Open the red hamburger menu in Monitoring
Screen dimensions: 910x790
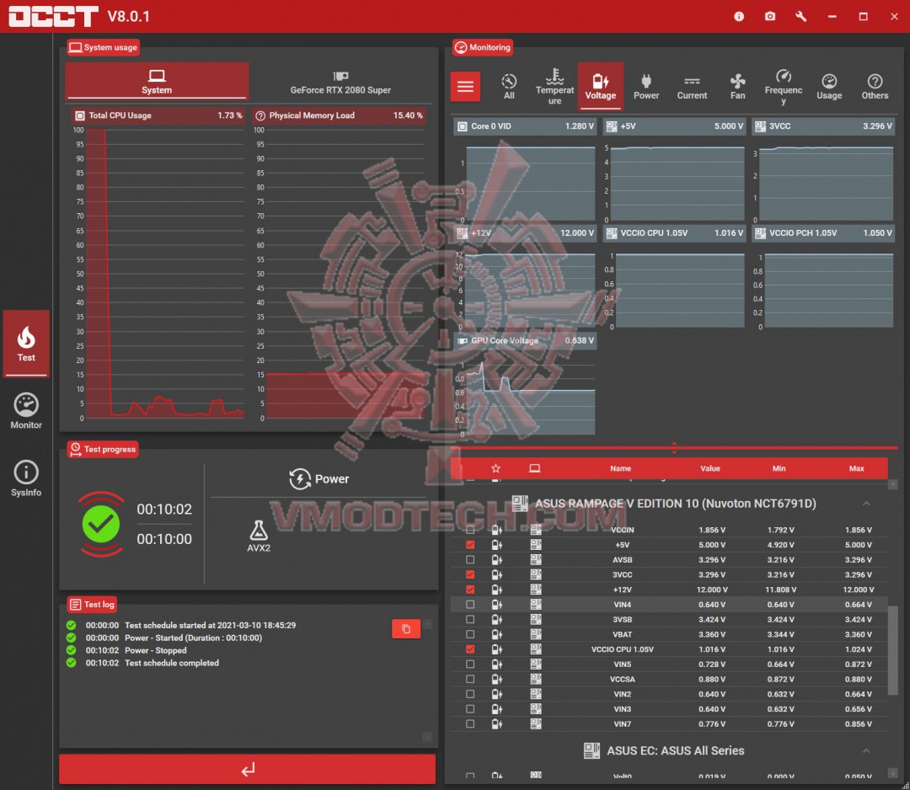click(465, 87)
